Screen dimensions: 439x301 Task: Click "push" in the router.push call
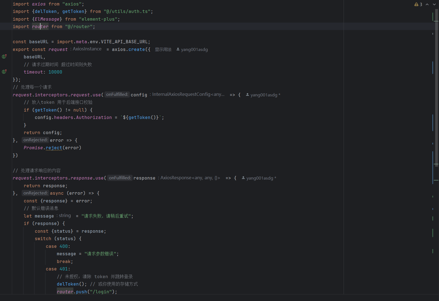click(81, 292)
